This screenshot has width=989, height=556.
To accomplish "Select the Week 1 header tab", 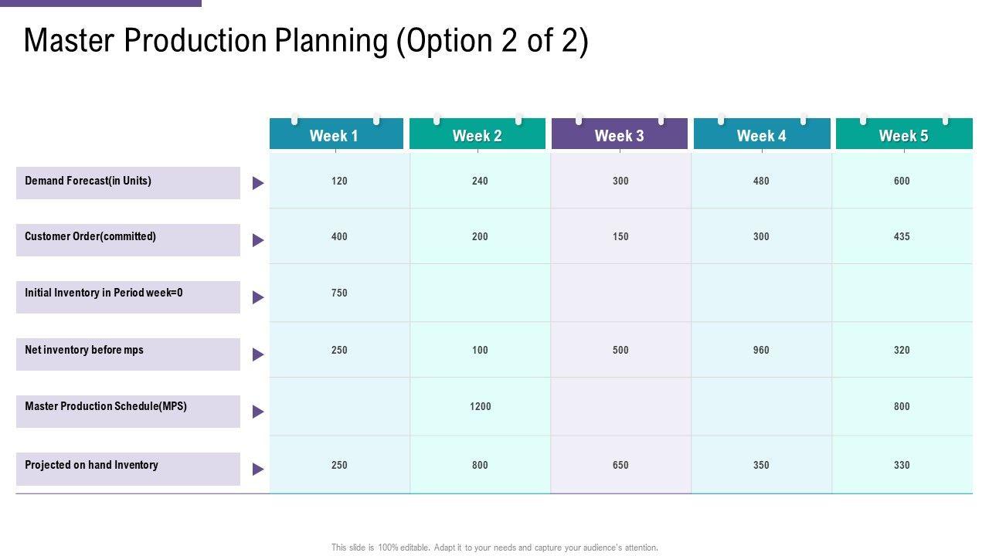I will (x=336, y=135).
